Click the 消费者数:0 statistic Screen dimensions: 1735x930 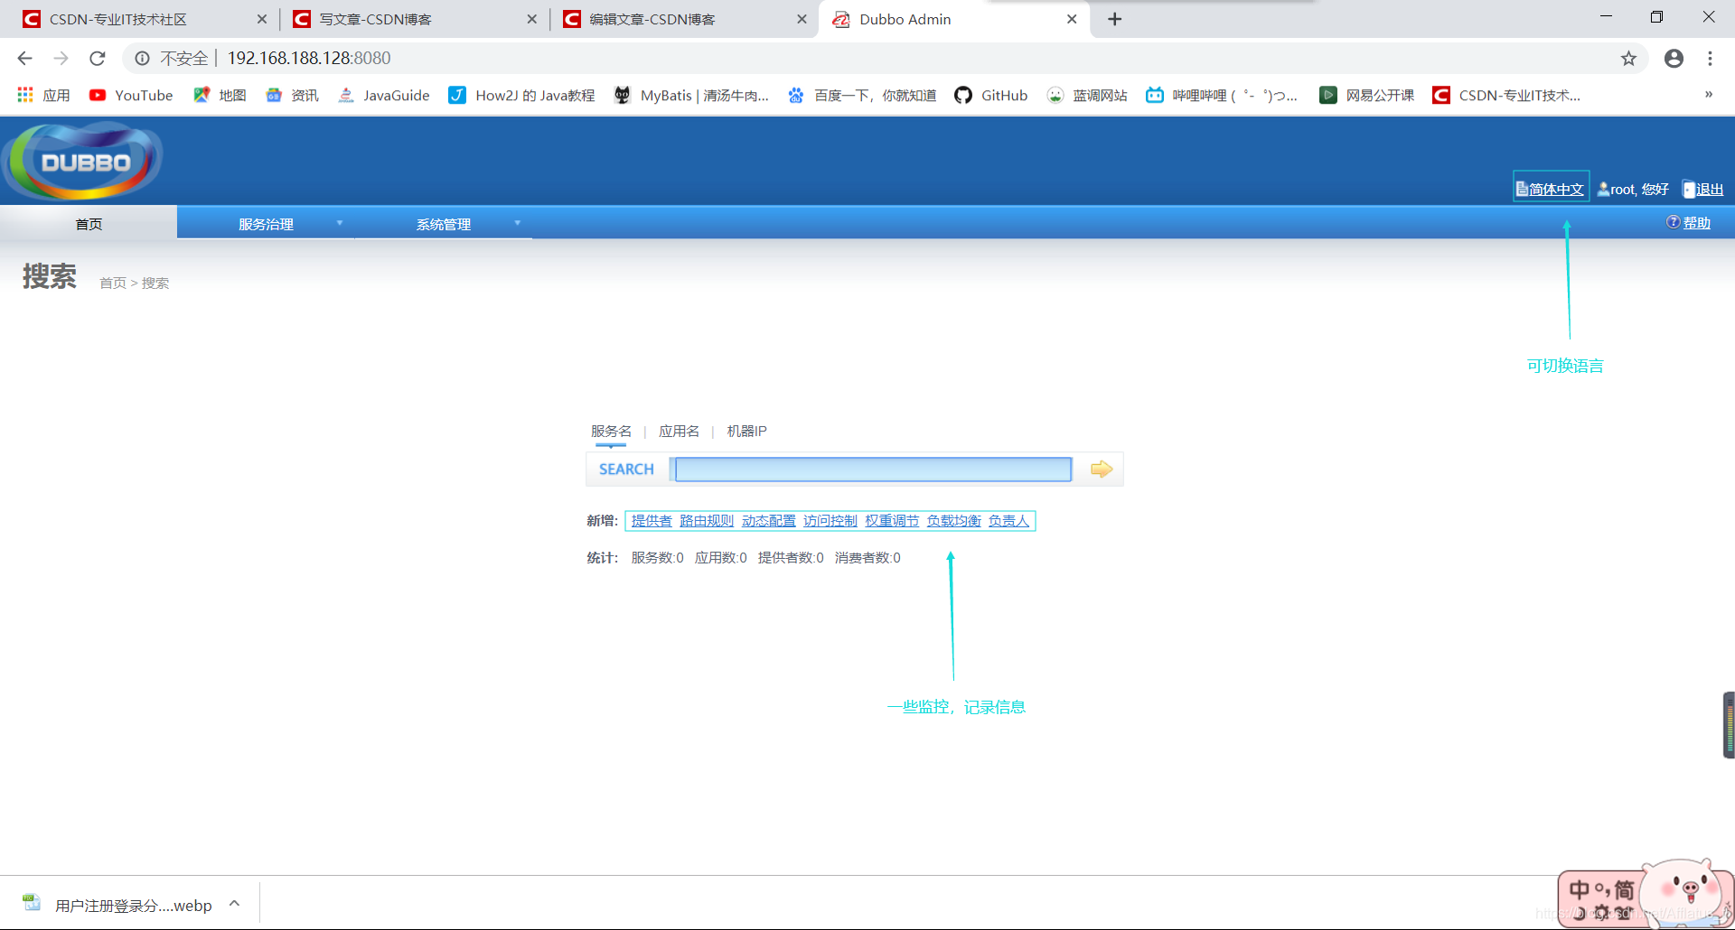click(x=867, y=557)
